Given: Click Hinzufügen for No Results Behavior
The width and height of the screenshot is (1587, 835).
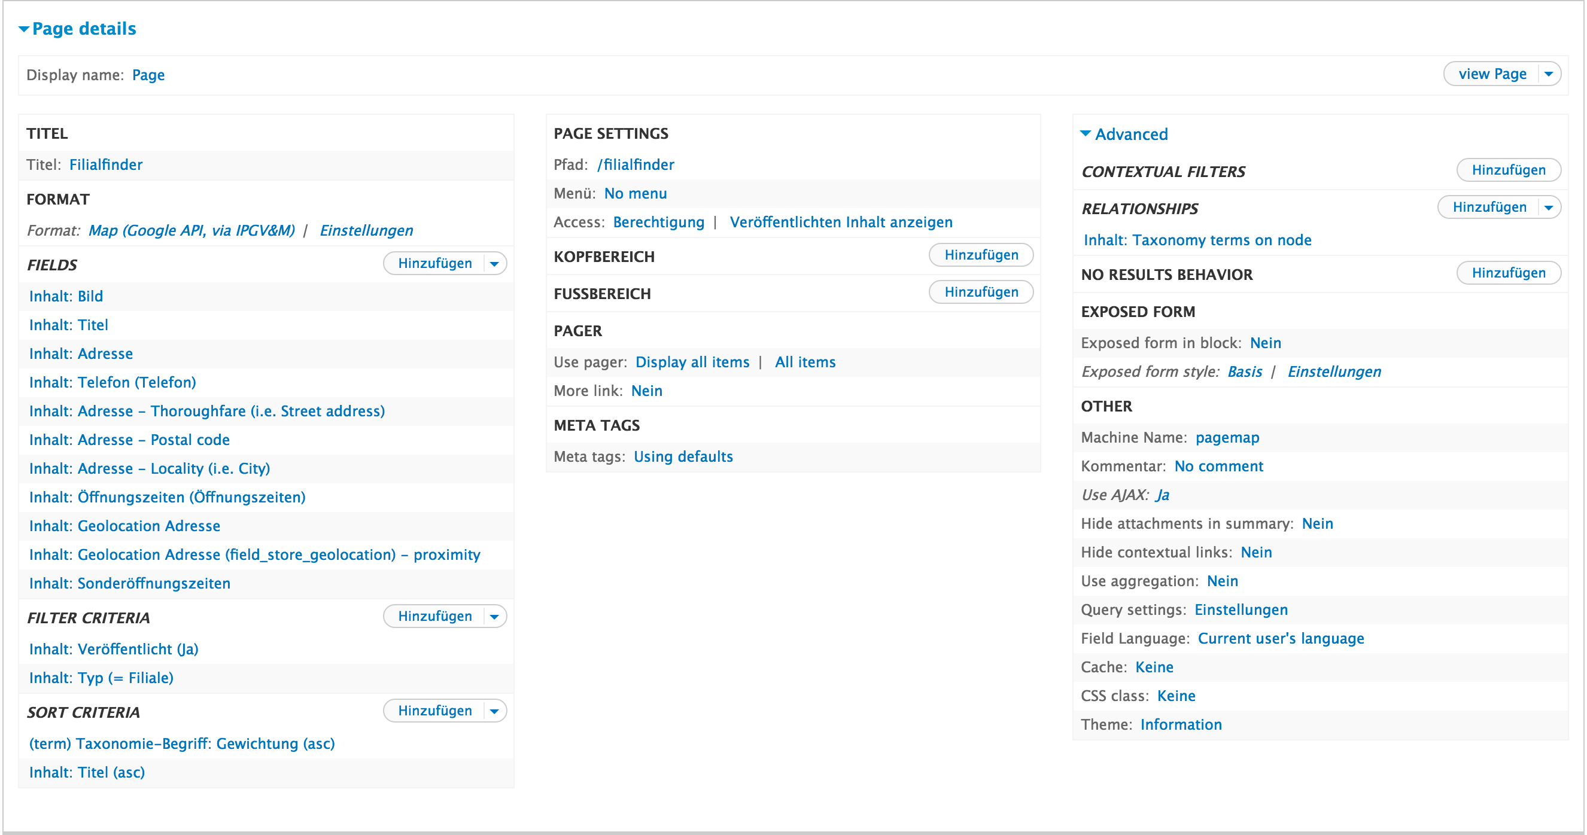Looking at the screenshot, I should click(1508, 273).
